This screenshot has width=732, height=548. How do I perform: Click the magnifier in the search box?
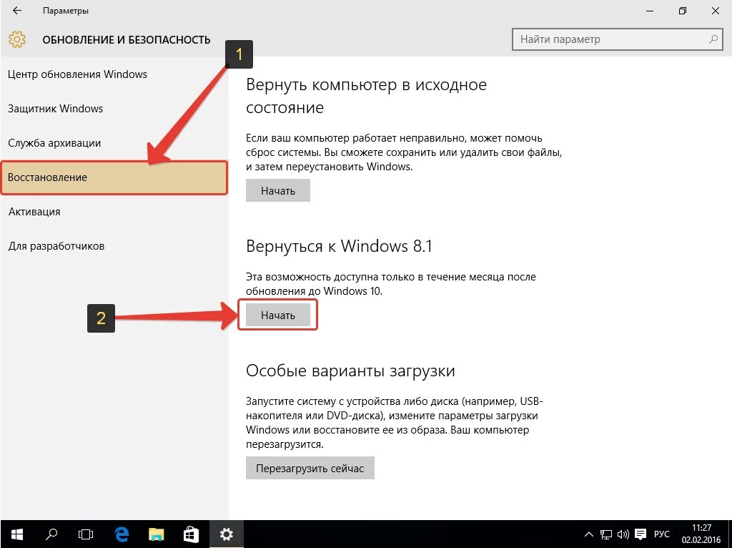[713, 39]
